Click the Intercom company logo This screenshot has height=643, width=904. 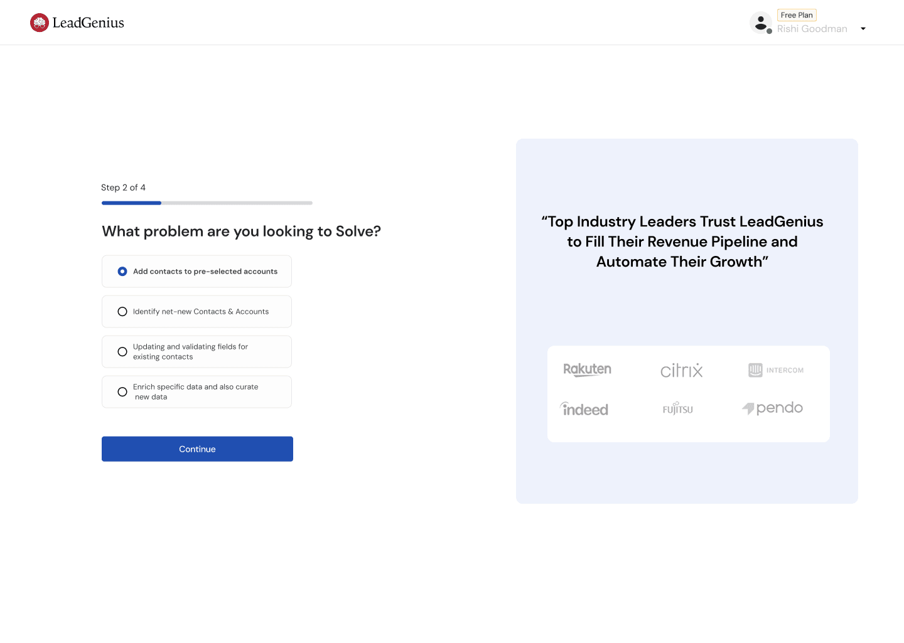pyautogui.click(x=775, y=369)
